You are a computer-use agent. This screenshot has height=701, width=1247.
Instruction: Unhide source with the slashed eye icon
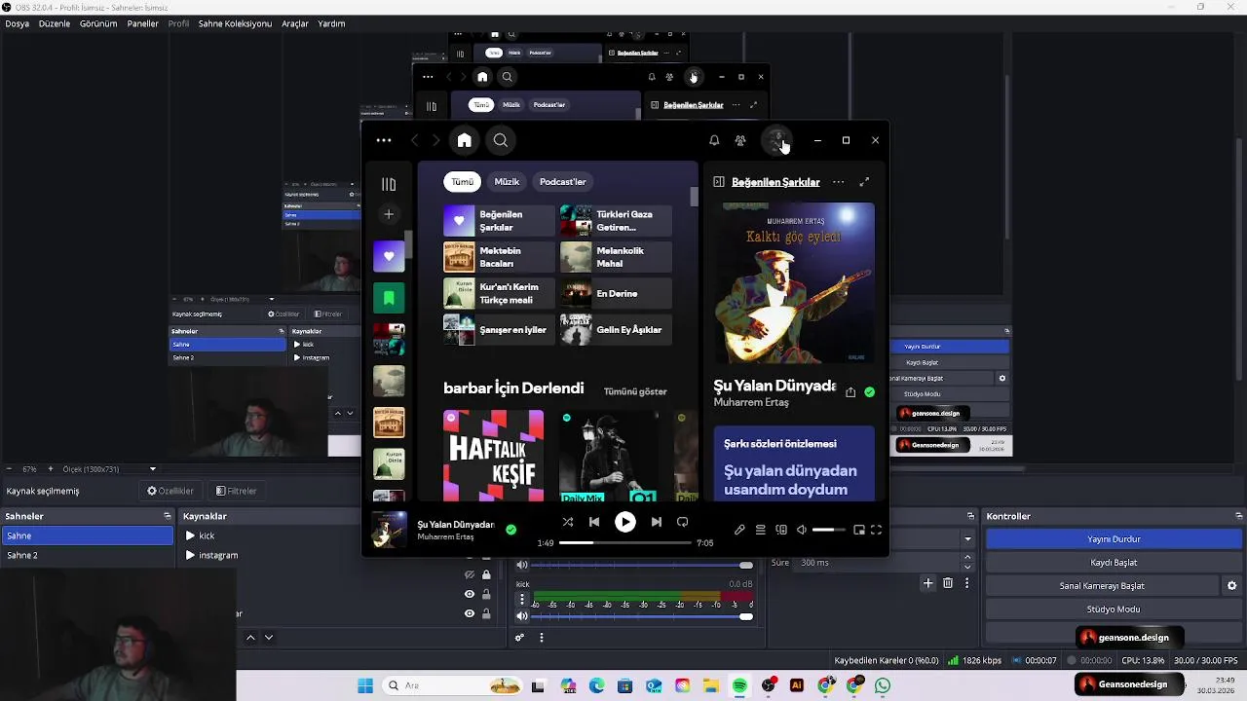pyautogui.click(x=470, y=574)
